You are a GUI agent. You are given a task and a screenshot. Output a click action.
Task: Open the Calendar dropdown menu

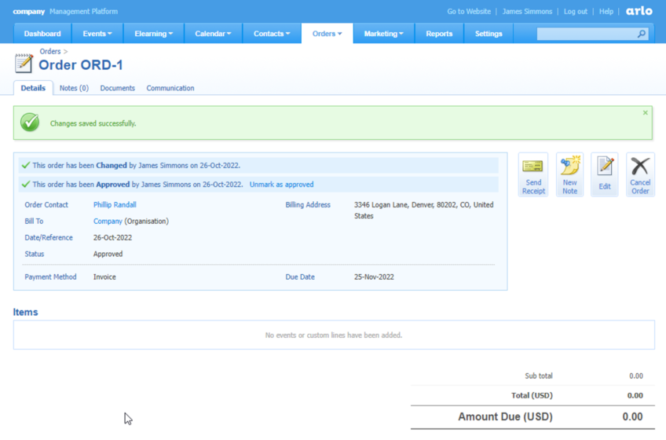(213, 34)
